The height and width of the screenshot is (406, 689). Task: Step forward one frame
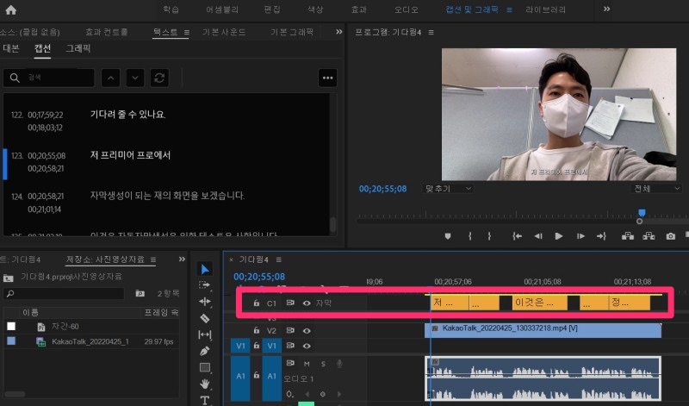click(580, 236)
